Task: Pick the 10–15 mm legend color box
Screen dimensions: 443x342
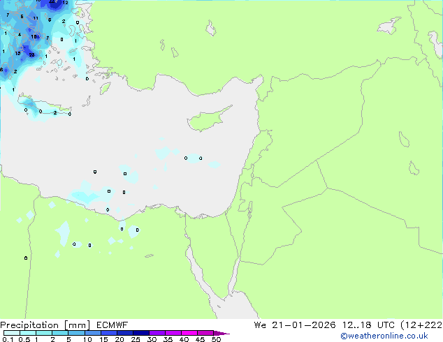Action: pos(92,333)
